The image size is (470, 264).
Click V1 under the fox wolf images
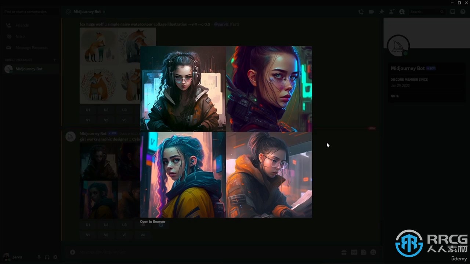88,120
